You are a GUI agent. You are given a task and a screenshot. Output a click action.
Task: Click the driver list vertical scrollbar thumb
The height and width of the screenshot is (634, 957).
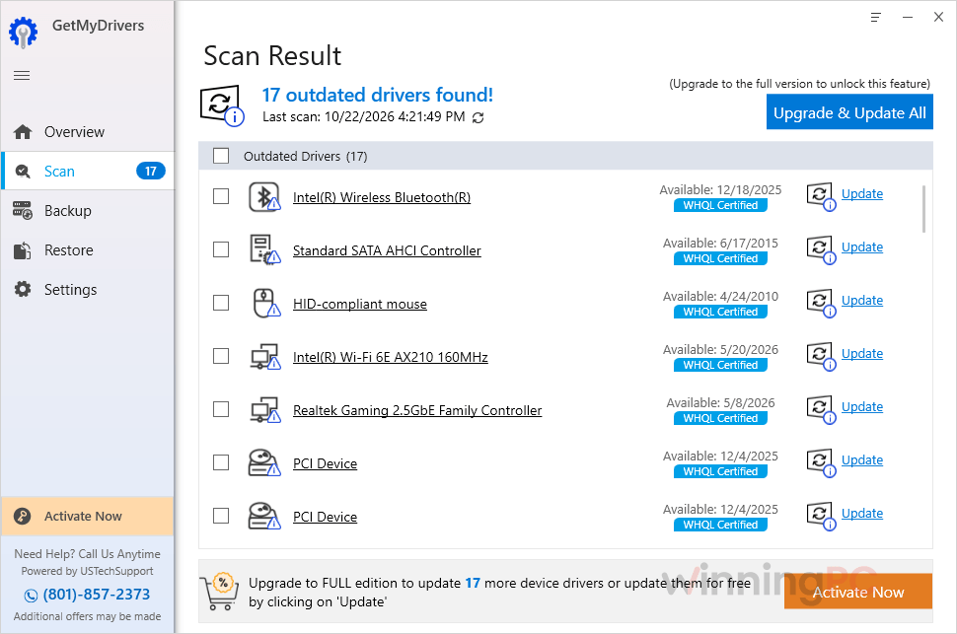click(x=923, y=209)
